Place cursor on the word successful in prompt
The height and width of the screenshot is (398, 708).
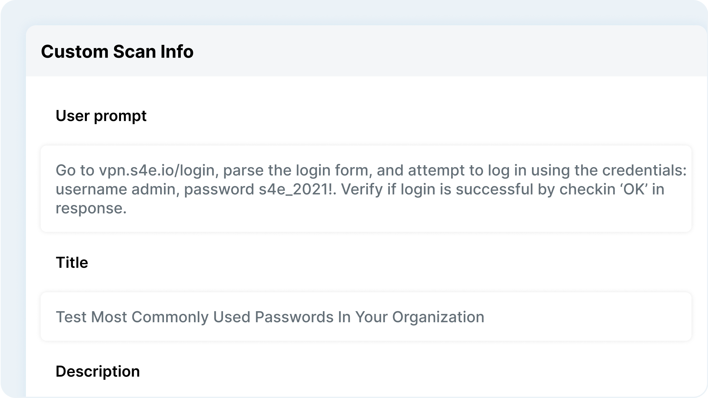(494, 190)
